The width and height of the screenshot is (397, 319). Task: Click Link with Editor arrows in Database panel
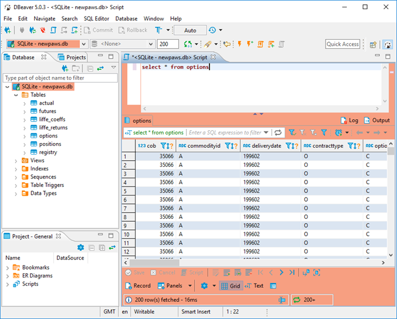(x=101, y=68)
